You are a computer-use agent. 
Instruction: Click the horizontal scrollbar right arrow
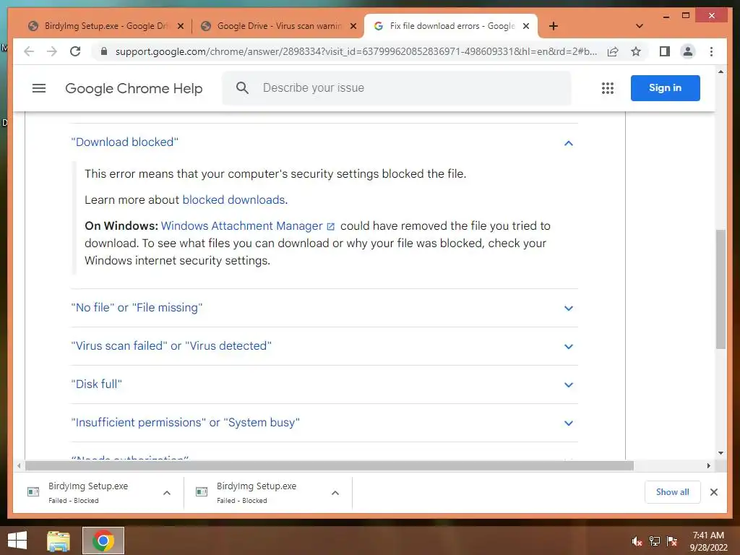pos(708,466)
